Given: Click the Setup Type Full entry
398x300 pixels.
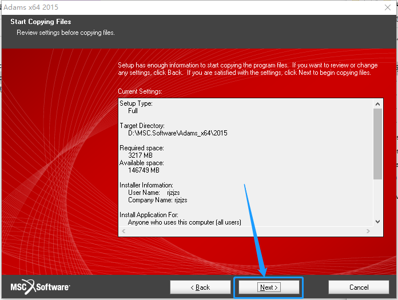Looking at the screenshot, I should click(x=133, y=111).
